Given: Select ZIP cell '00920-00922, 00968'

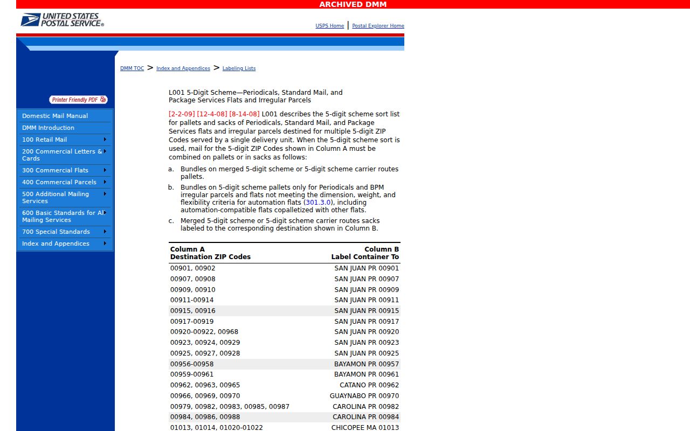Looking at the screenshot, I should pos(204,332).
